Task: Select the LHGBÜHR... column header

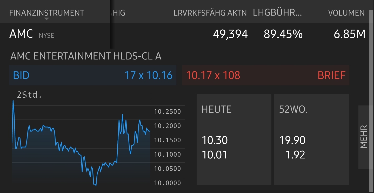Action: [277, 13]
